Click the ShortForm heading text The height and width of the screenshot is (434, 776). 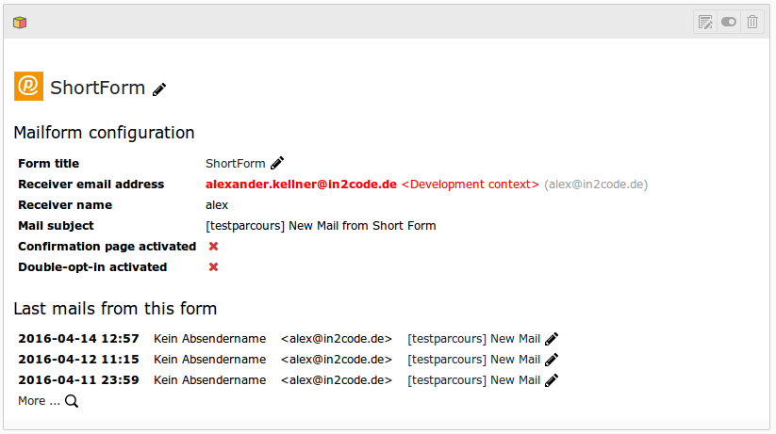point(97,88)
